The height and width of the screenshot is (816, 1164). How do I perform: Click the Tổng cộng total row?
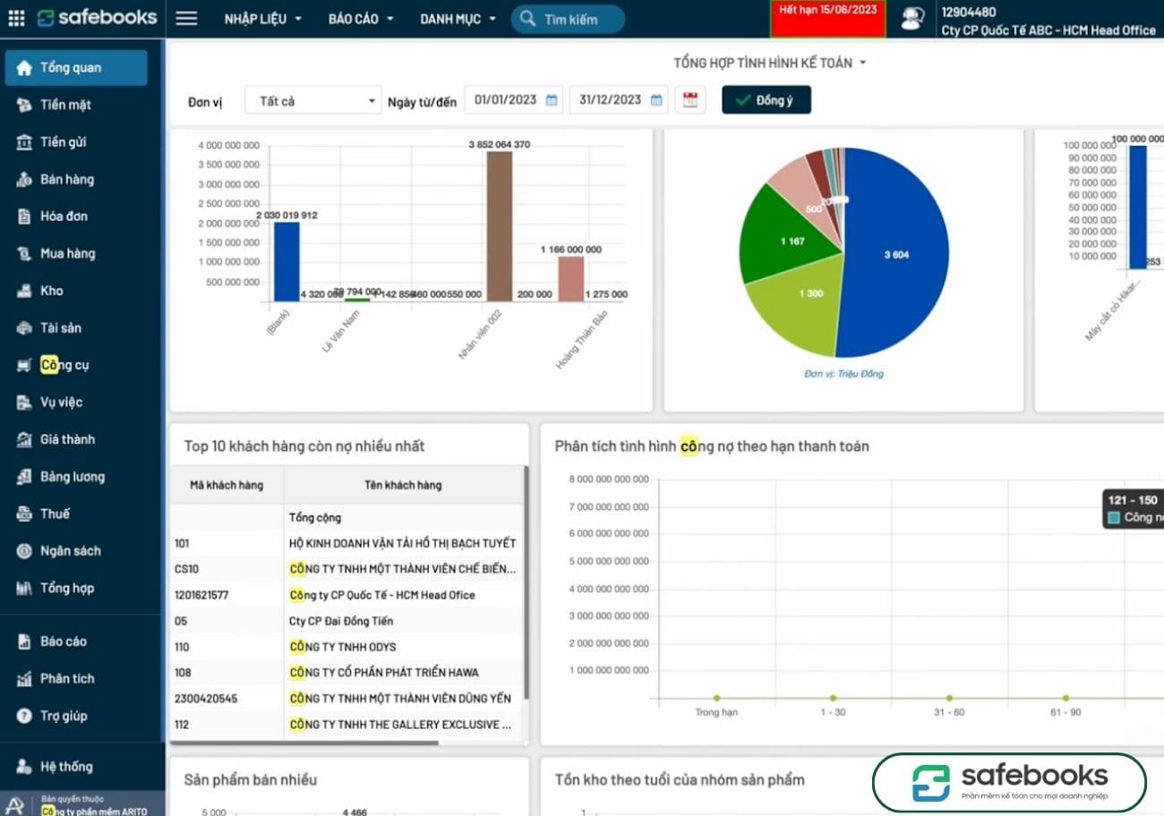[346, 517]
